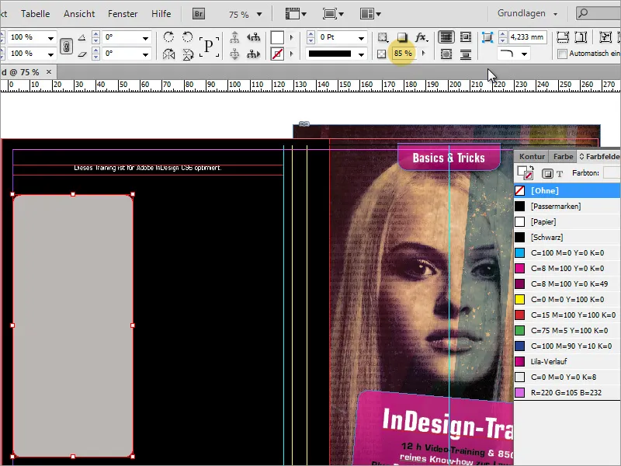Open the Ansicht menu
This screenshot has height=466, width=621.
[x=79, y=14]
